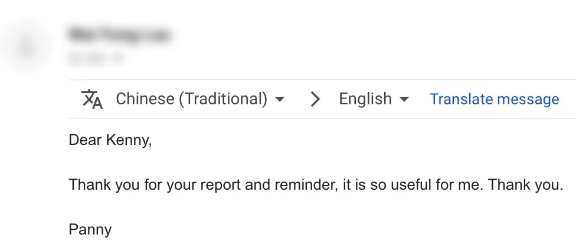Screen dimensions: 576x251
Task: Click the right chevron between the languages
Action: (x=315, y=99)
